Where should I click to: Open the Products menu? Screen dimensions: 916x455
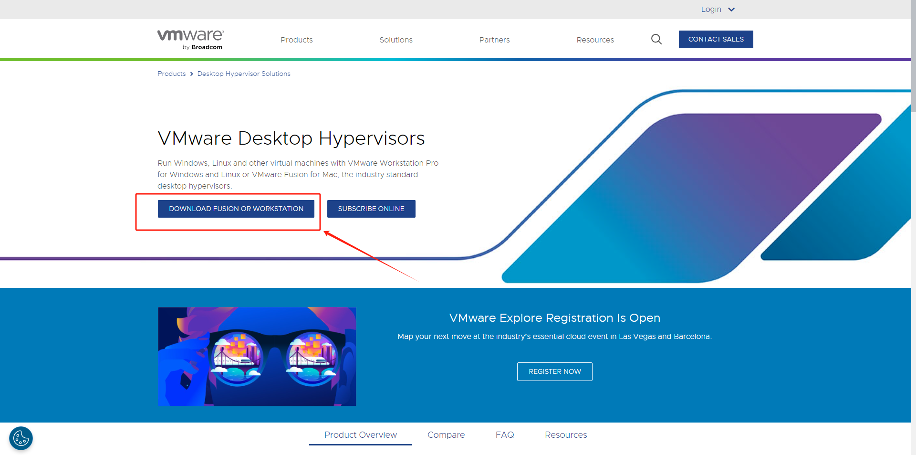pyautogui.click(x=297, y=40)
